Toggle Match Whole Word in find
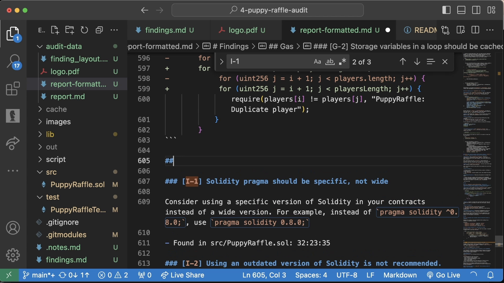Screen dimensions: 504x283 point(330,62)
